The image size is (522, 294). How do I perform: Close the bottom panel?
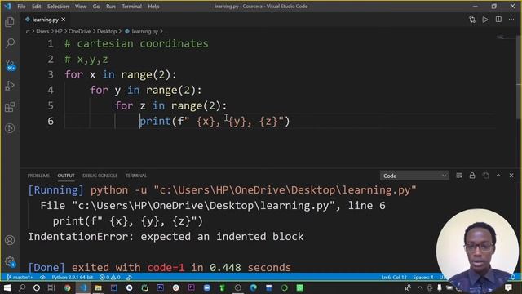pyautogui.click(x=511, y=176)
